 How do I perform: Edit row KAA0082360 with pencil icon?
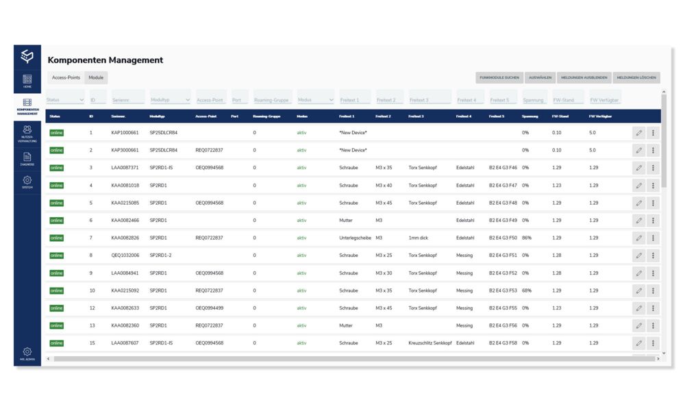[638, 326]
